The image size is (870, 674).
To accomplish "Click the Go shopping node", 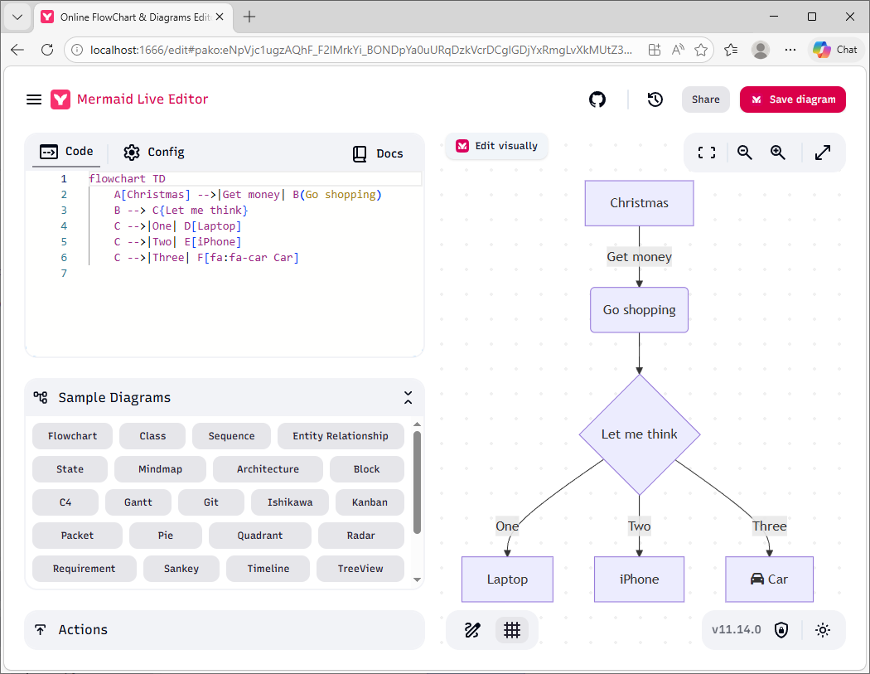I will tap(639, 310).
